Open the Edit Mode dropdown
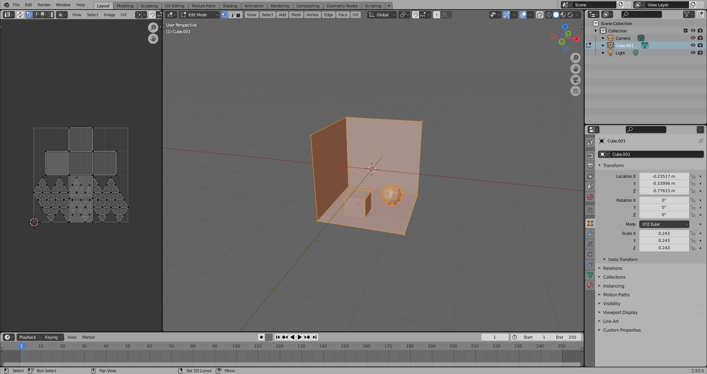Screen dimensions: 707x374 199,15
